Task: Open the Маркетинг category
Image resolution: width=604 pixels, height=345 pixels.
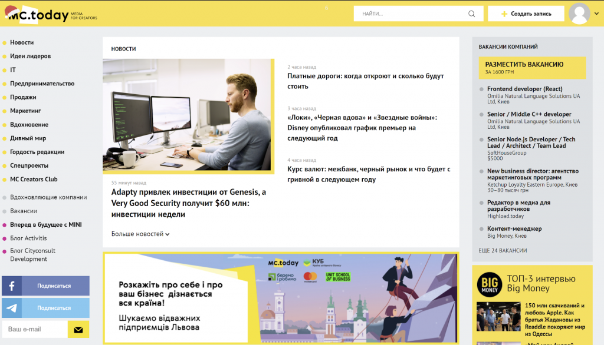Action: pos(25,111)
